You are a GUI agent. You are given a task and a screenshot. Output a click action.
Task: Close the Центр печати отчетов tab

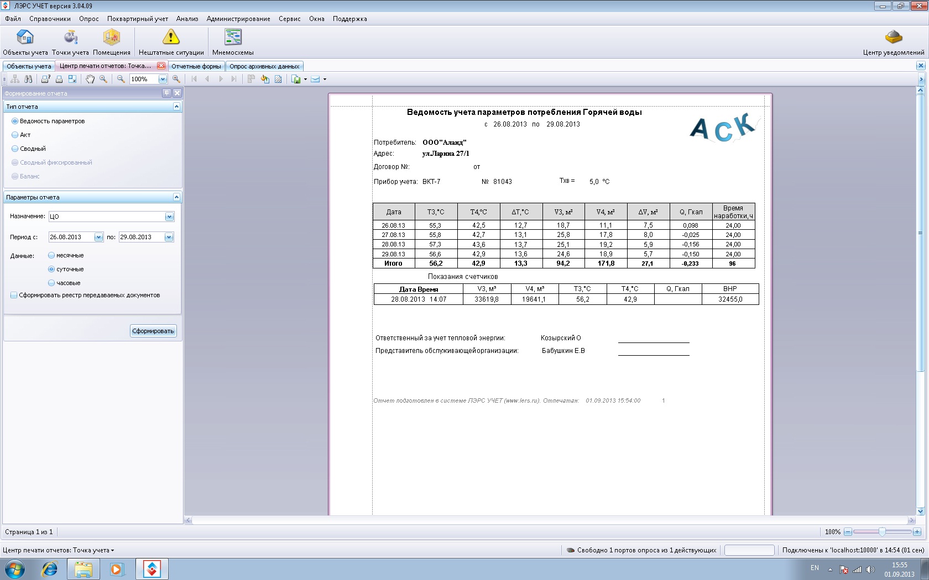click(161, 66)
